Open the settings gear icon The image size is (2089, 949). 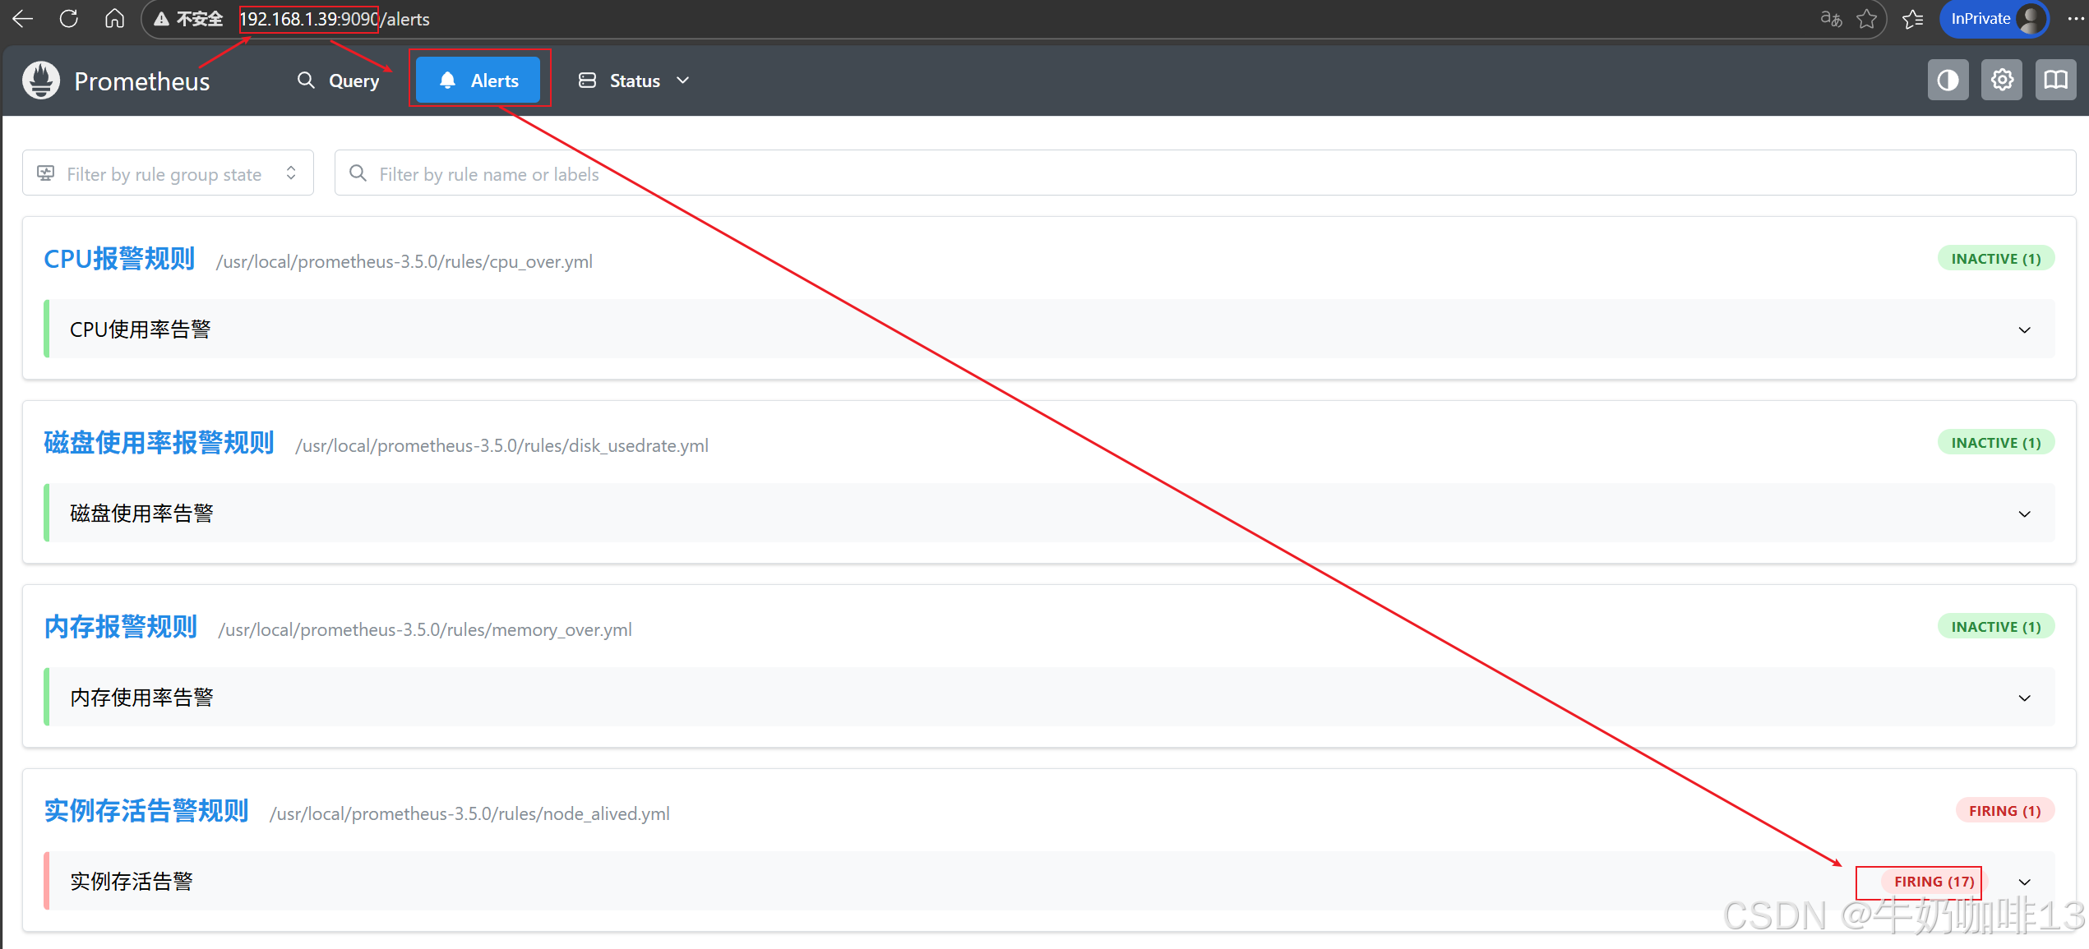point(2002,81)
